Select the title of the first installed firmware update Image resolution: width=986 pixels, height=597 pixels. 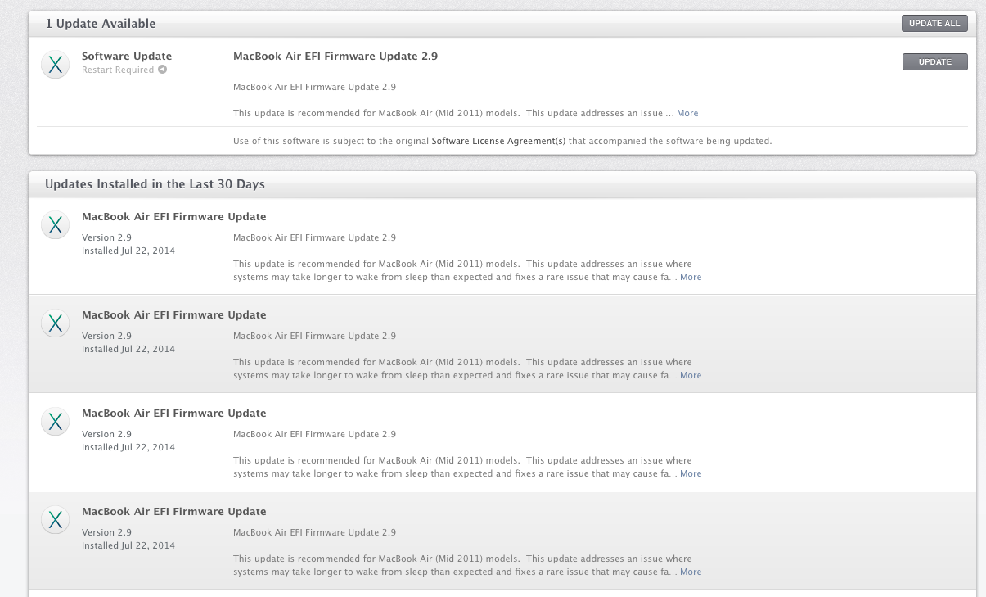tap(174, 217)
